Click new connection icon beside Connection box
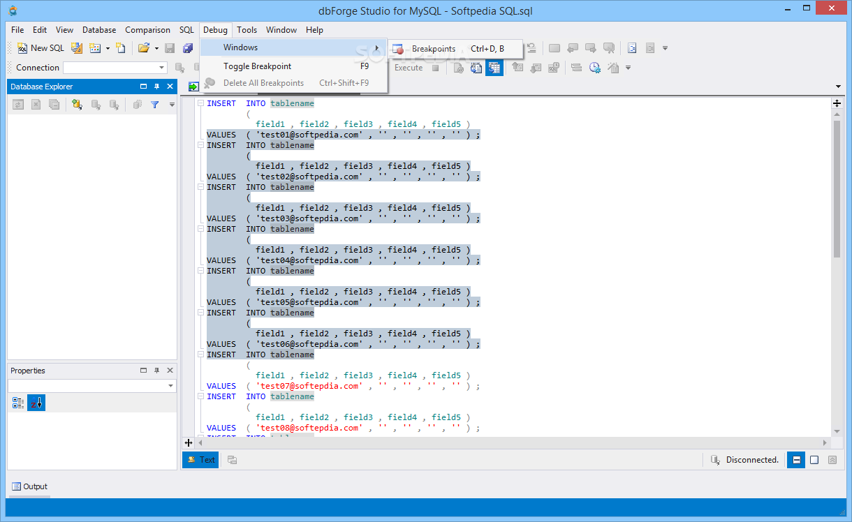 [x=179, y=68]
